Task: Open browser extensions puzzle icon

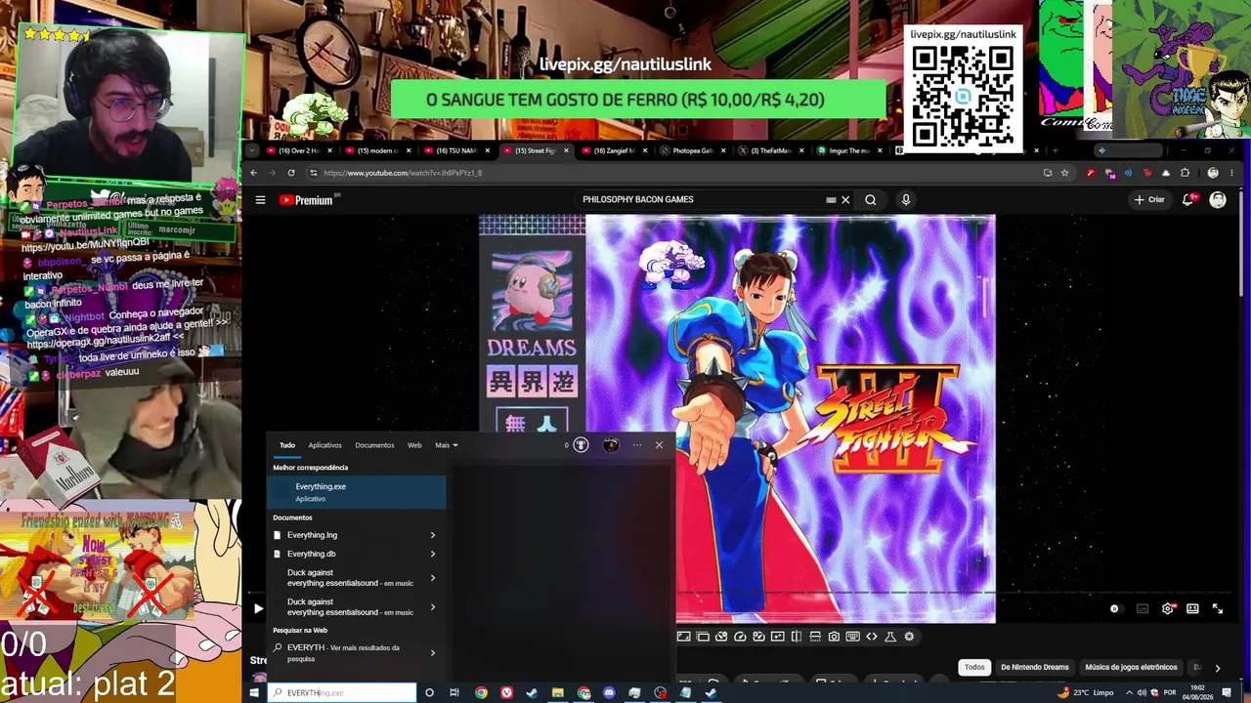Action: 1186,173
